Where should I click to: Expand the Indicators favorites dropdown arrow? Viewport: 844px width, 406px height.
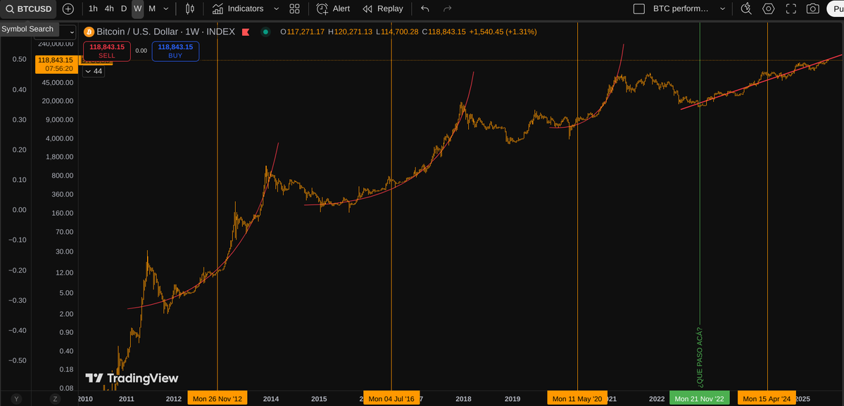pos(277,8)
